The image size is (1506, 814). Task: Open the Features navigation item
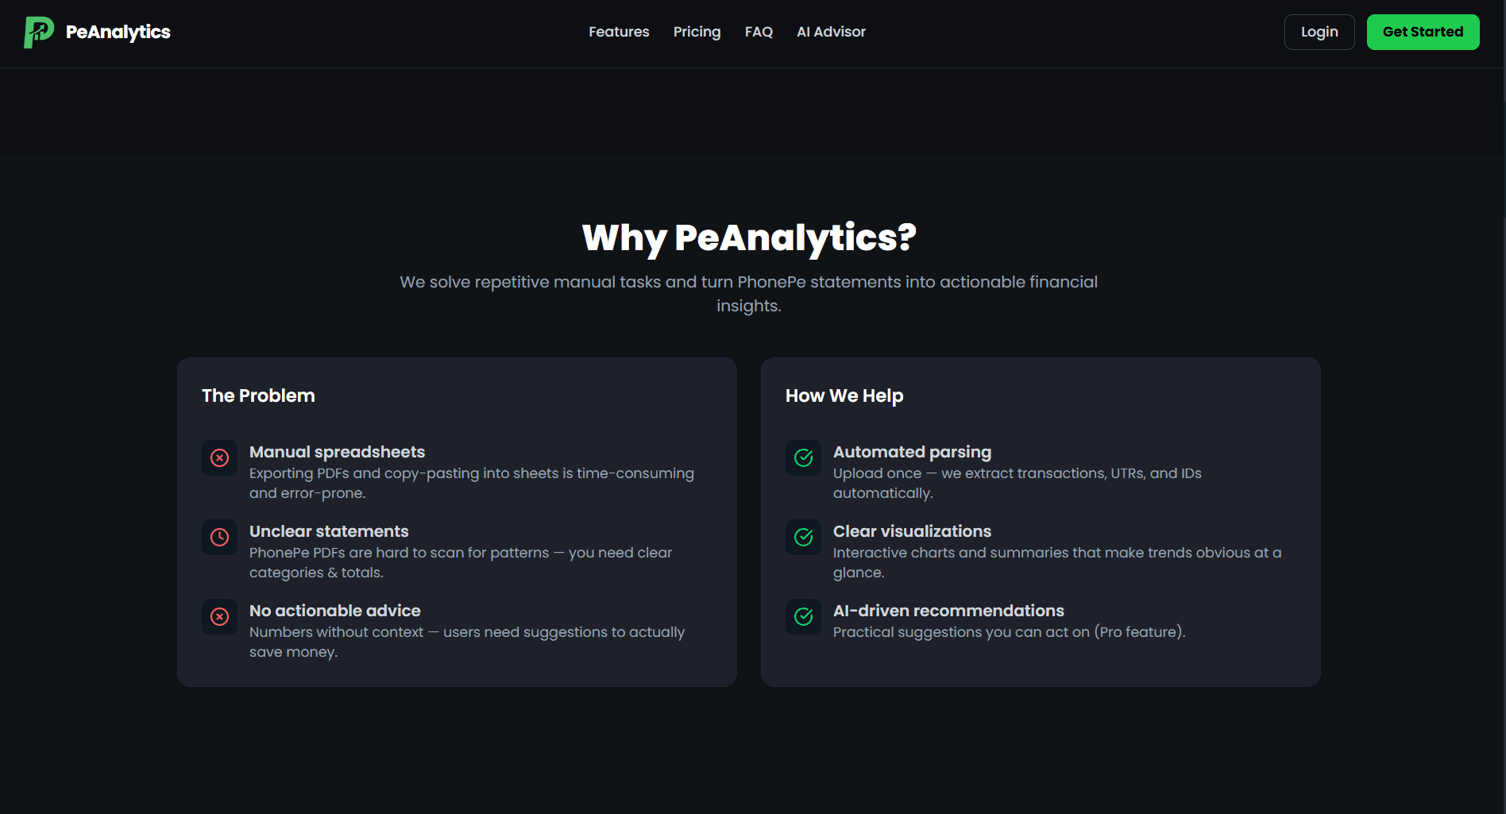(x=619, y=32)
